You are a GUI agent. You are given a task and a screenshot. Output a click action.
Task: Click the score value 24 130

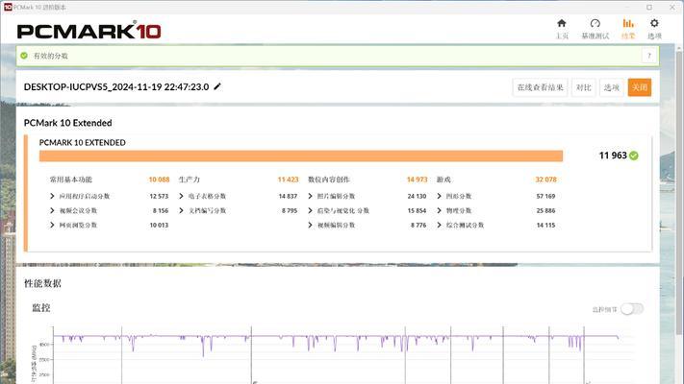tap(417, 197)
